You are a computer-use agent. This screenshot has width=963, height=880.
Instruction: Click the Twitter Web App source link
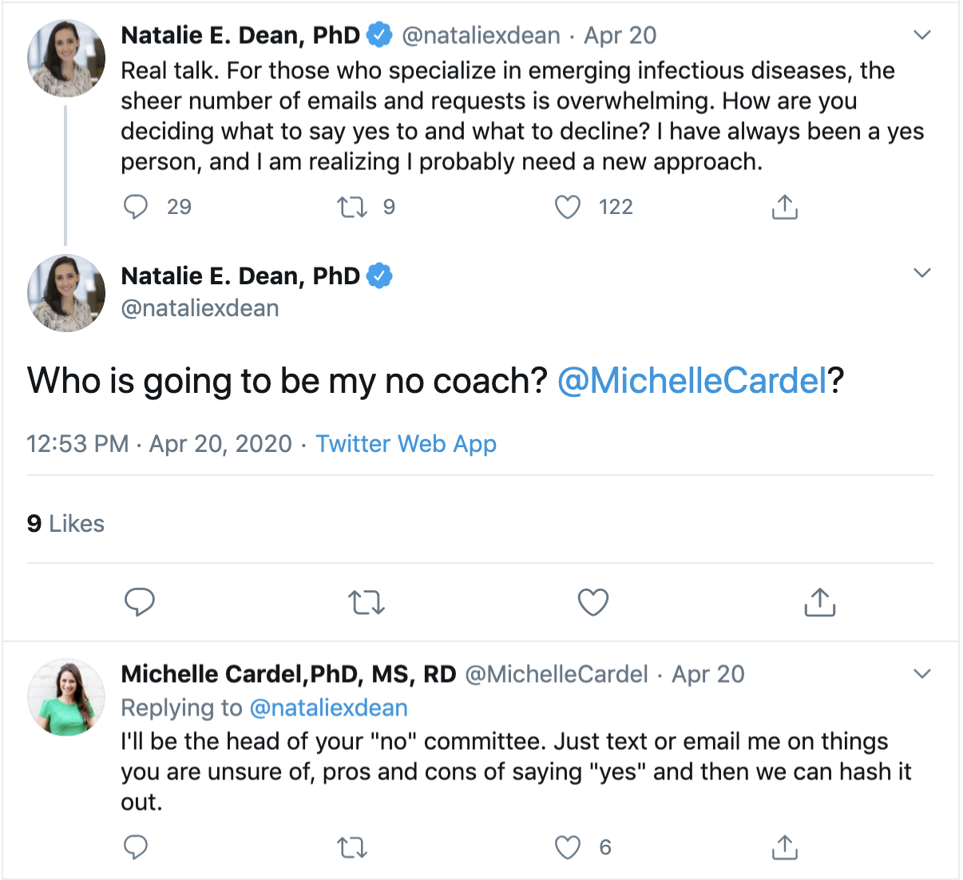tap(406, 443)
